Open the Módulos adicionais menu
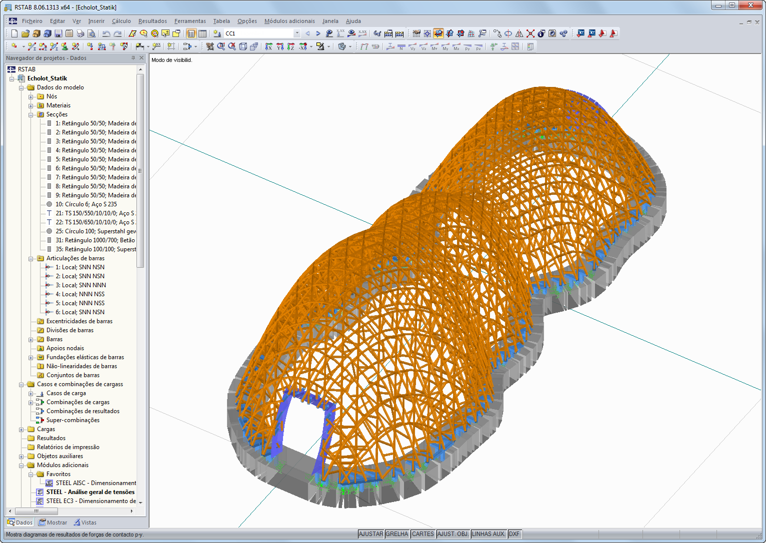Viewport: 766px width, 543px height. point(289,21)
